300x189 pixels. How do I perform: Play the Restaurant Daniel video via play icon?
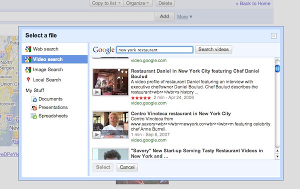(97, 92)
